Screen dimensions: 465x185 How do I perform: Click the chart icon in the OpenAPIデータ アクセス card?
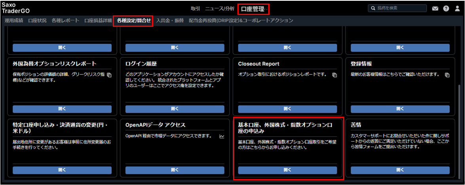tap(222, 136)
